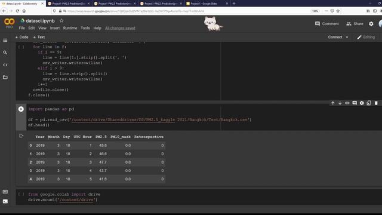Open the View menu

[x=42, y=28]
